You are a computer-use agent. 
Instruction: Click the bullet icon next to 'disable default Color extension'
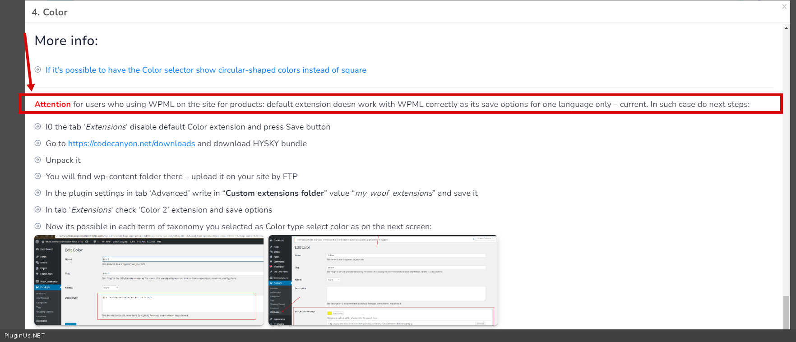[x=38, y=127]
